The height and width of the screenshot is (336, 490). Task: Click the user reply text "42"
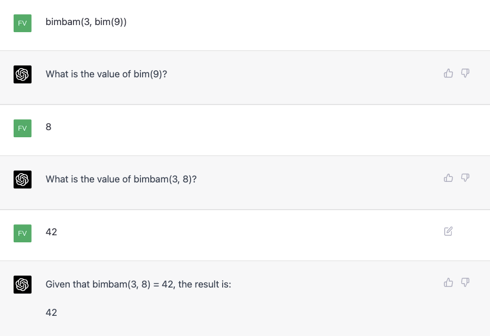point(51,232)
